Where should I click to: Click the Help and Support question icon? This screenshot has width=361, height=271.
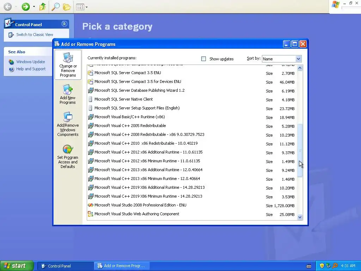pyautogui.click(x=11, y=69)
